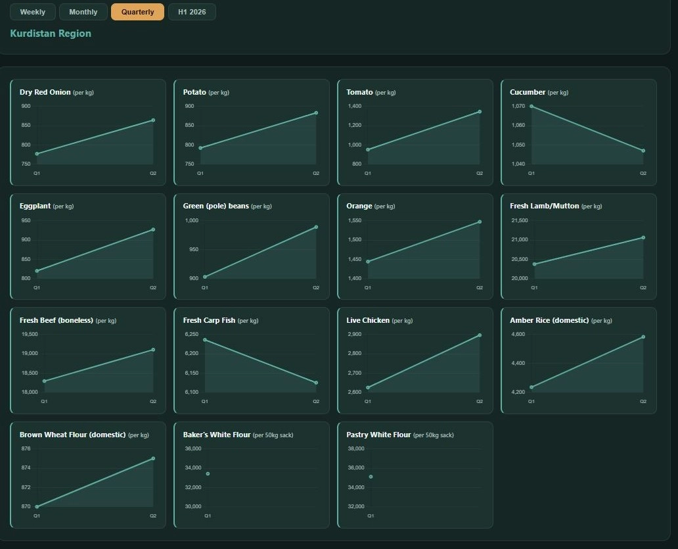Click the Q1 data point on Cucumber chart
This screenshot has width=678, height=549.
[x=531, y=106]
